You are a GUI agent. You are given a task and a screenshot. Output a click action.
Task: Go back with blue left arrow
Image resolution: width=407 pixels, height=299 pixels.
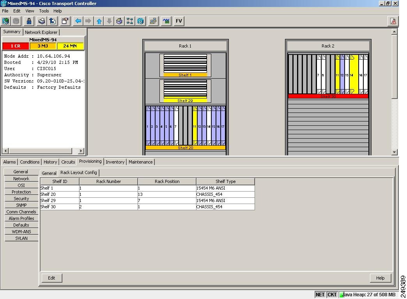[x=78, y=21]
